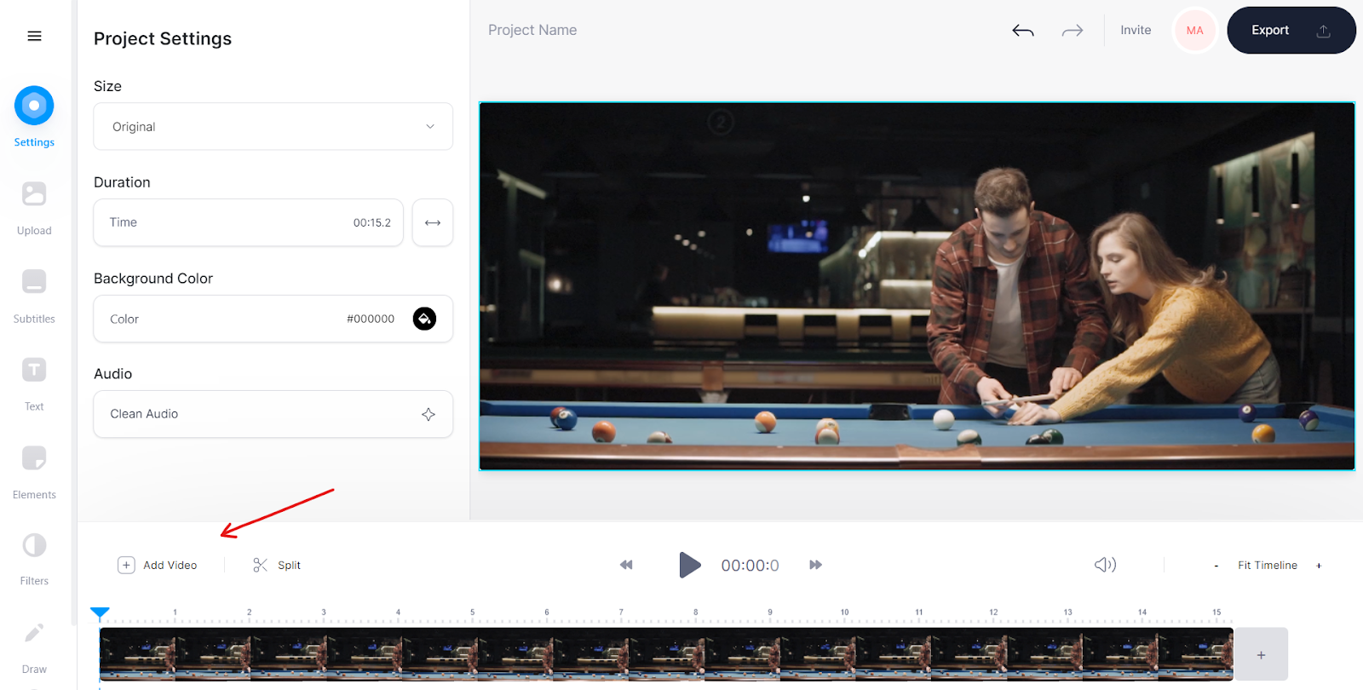The width and height of the screenshot is (1363, 690).
Task: Click the Export button
Action: pyautogui.click(x=1291, y=31)
